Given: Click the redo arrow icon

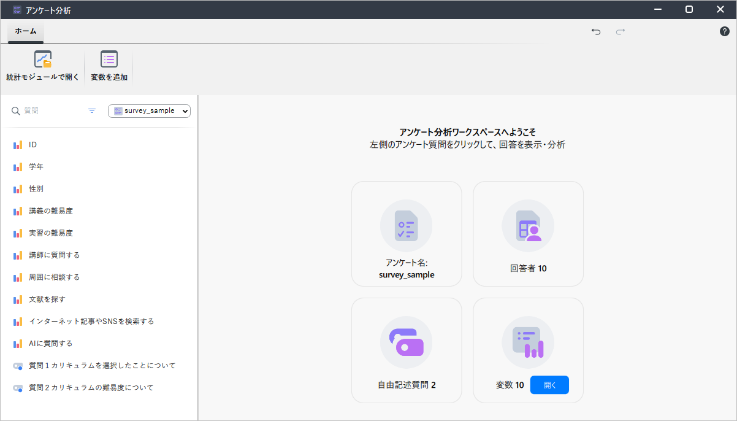Looking at the screenshot, I should [621, 32].
